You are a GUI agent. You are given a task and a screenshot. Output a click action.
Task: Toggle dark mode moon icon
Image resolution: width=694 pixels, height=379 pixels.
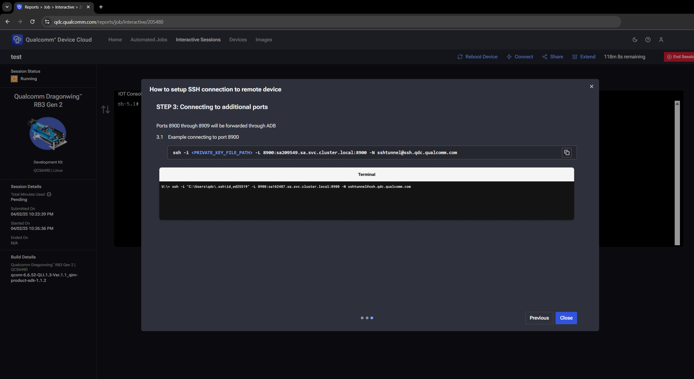[x=635, y=40]
